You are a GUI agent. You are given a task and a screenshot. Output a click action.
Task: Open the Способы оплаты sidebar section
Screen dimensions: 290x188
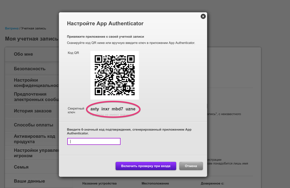[x=32, y=125]
